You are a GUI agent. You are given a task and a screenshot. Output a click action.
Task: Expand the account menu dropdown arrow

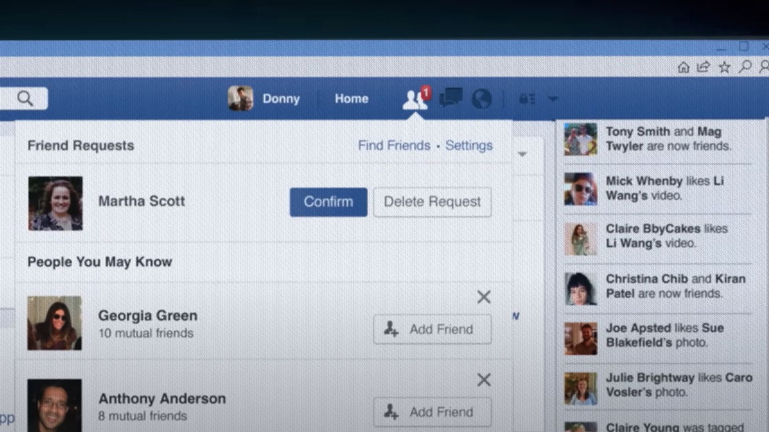[553, 99]
